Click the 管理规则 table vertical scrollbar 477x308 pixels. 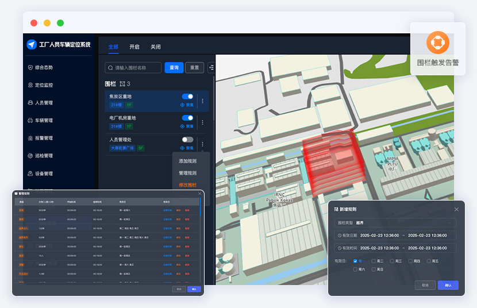point(200,207)
